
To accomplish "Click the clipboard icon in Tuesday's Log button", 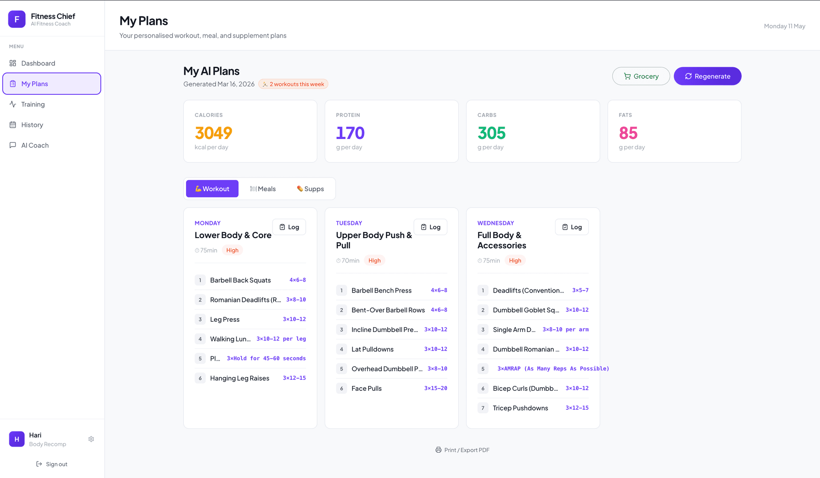I will pyautogui.click(x=424, y=227).
